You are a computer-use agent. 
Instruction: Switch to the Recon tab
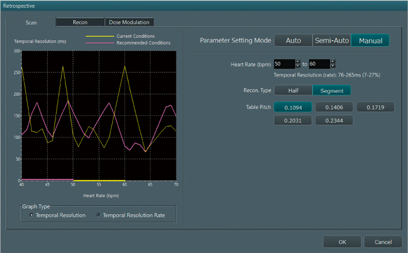pos(80,22)
